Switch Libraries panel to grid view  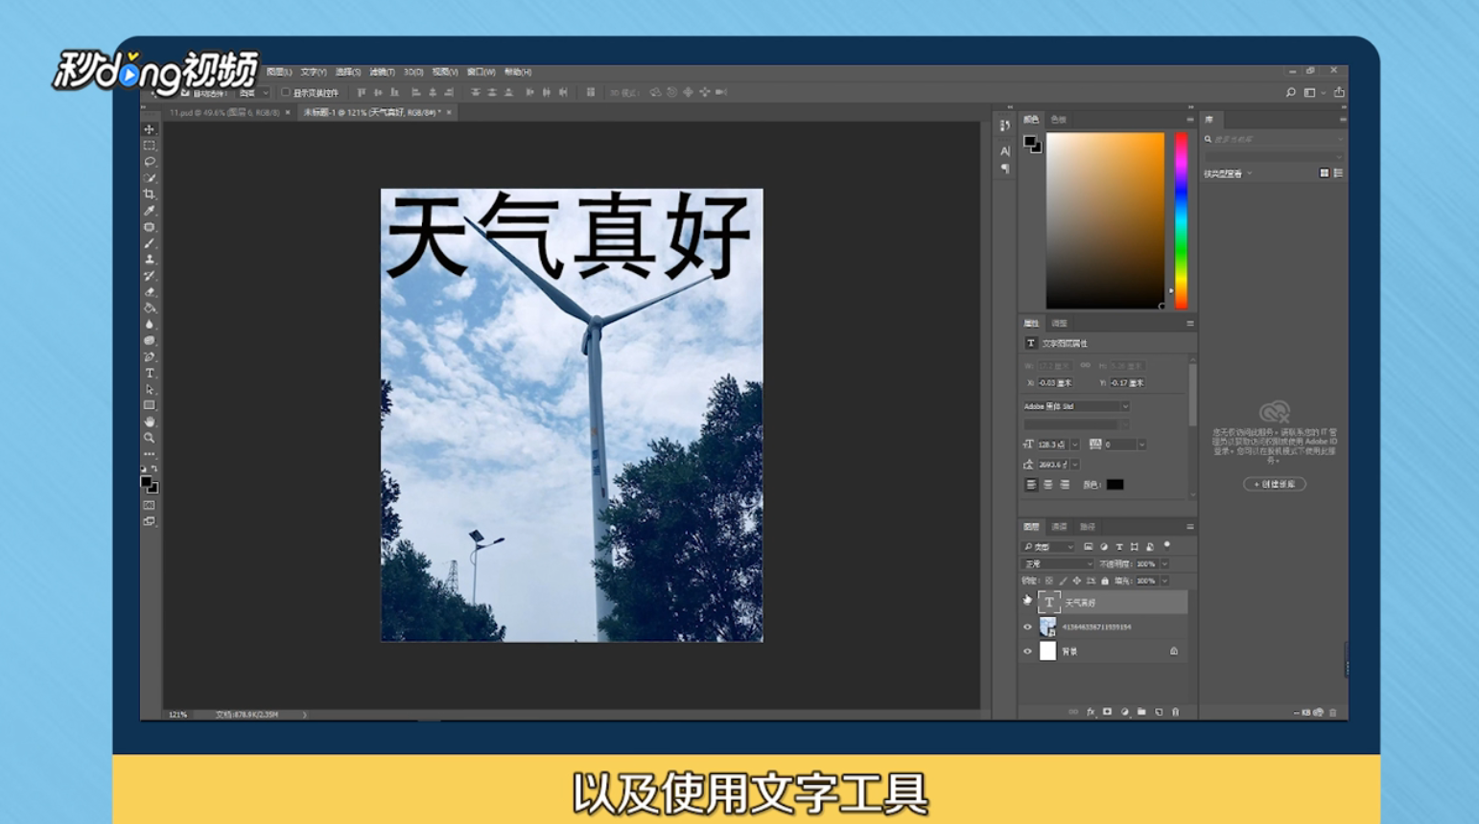(1324, 173)
